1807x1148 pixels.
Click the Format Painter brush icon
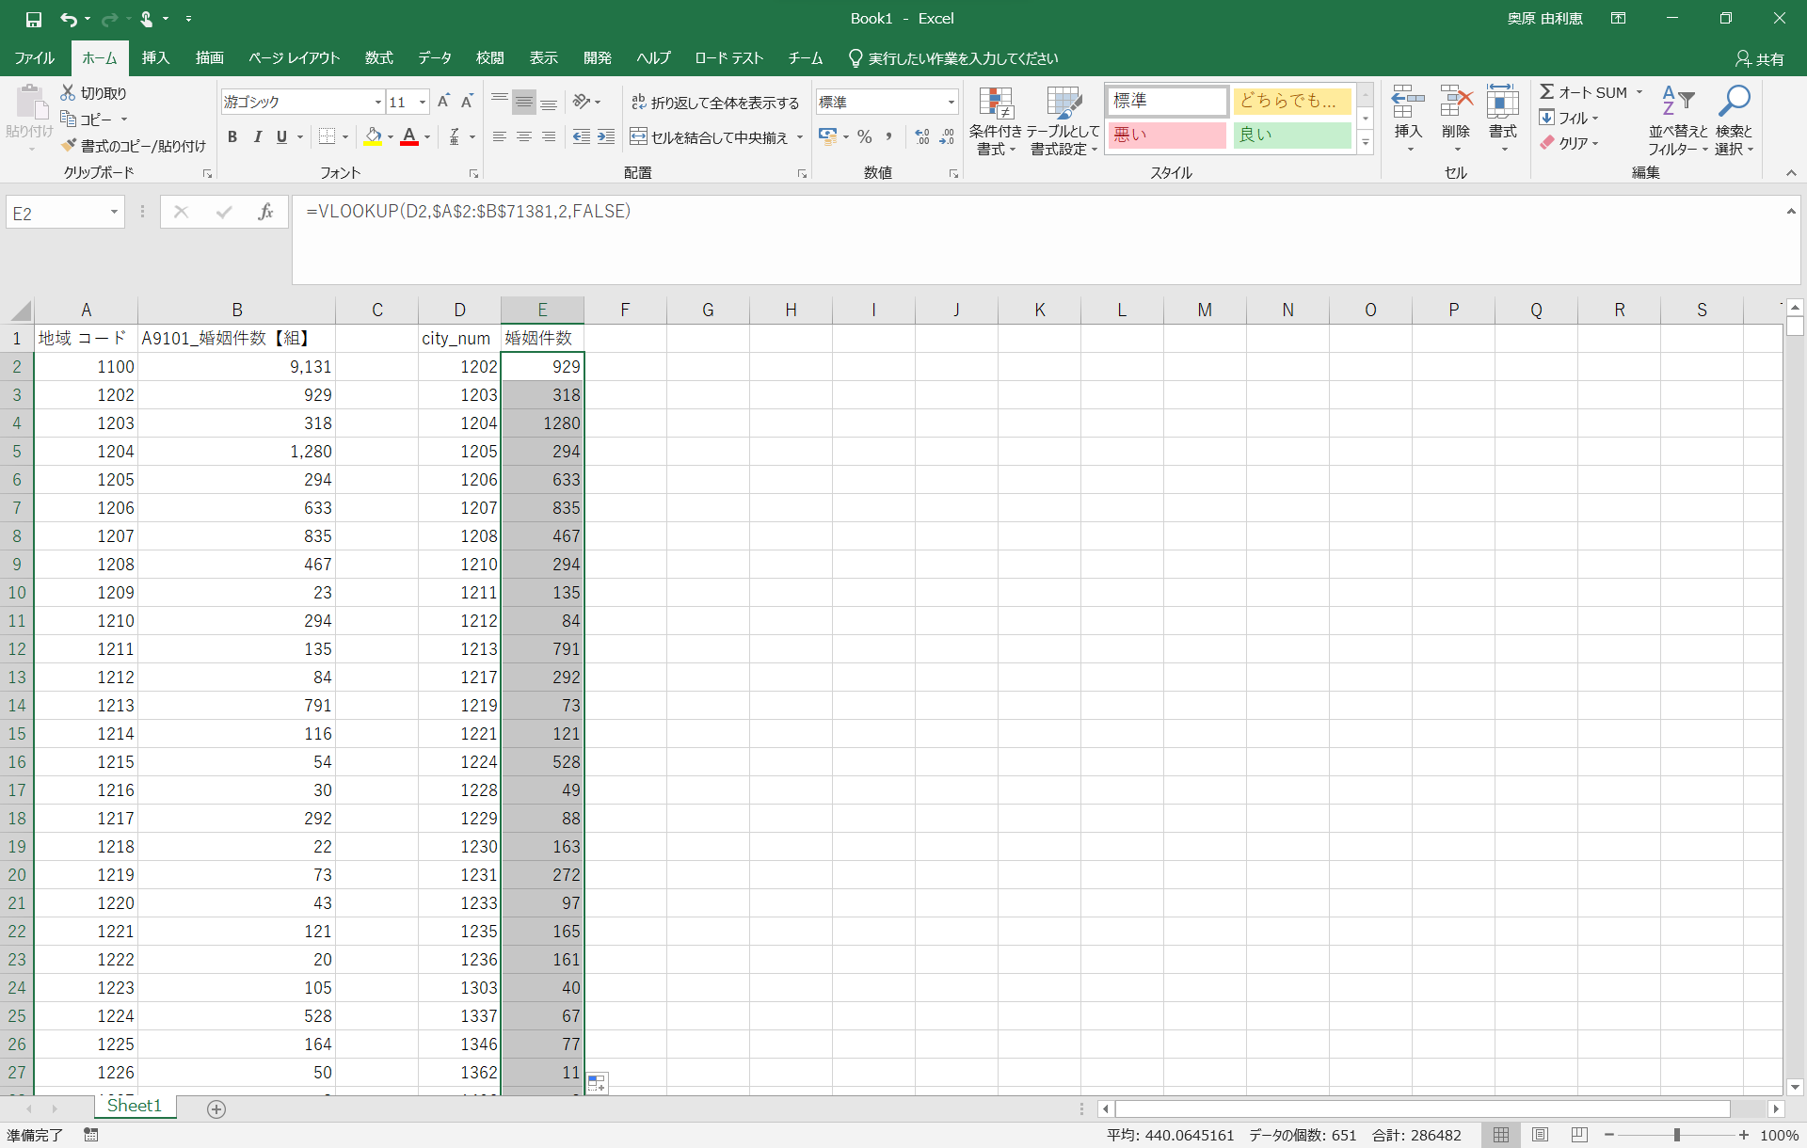(x=69, y=146)
